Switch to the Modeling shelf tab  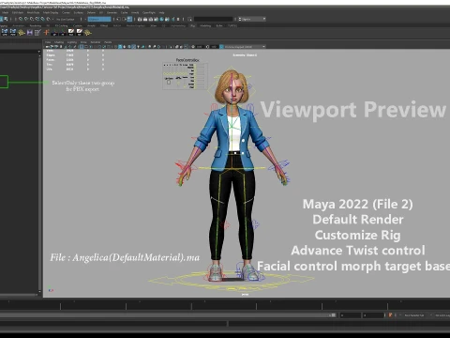pyautogui.click(x=205, y=25)
